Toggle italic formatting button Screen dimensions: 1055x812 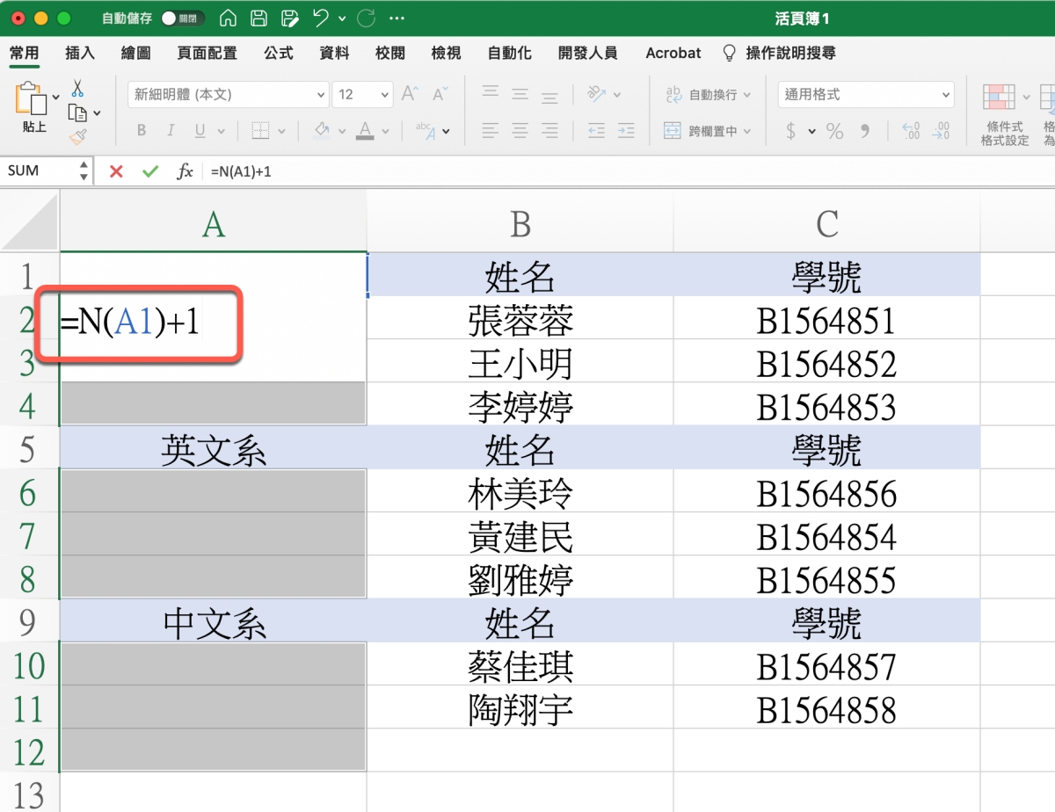(x=171, y=131)
